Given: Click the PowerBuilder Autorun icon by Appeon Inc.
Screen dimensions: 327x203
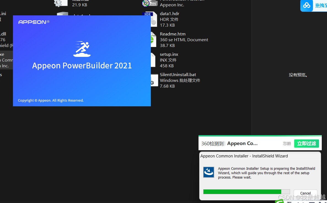Looking at the screenshot, I should pos(150,4).
